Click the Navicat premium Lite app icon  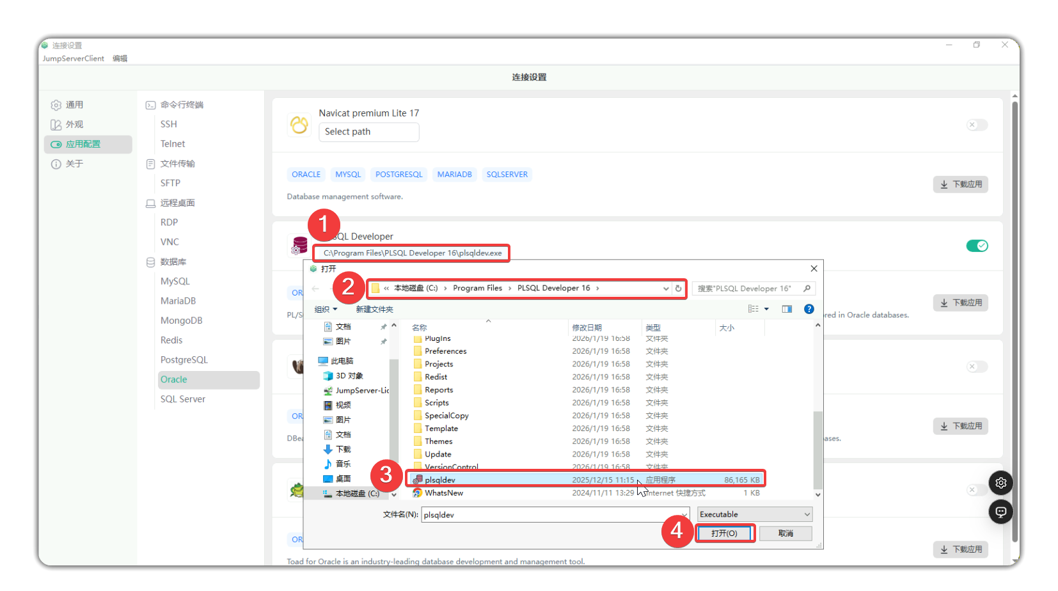pyautogui.click(x=299, y=124)
